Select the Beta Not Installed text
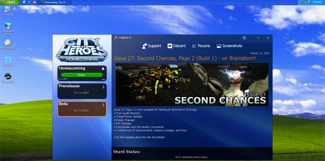Viewport: 325px width, 161px height. pos(81,110)
